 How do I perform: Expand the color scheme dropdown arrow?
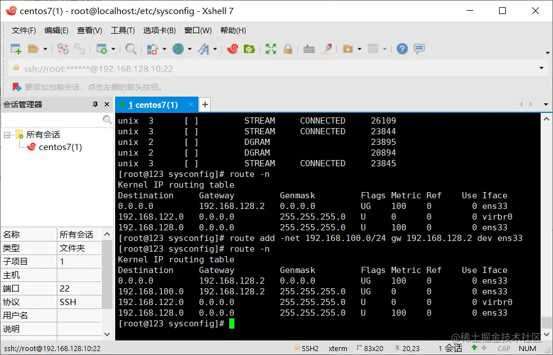pos(164,49)
